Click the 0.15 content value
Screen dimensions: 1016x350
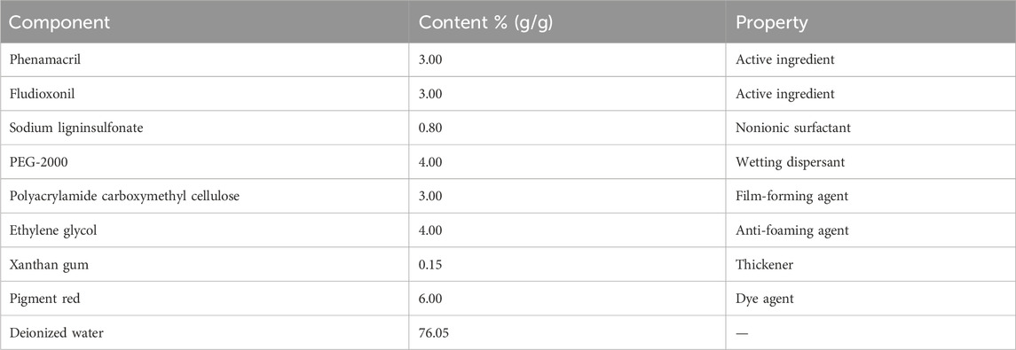(x=431, y=265)
